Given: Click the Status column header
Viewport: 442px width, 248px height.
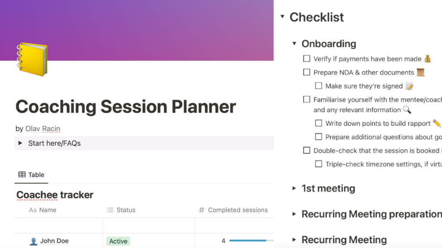Looking at the screenshot, I should tap(125, 210).
